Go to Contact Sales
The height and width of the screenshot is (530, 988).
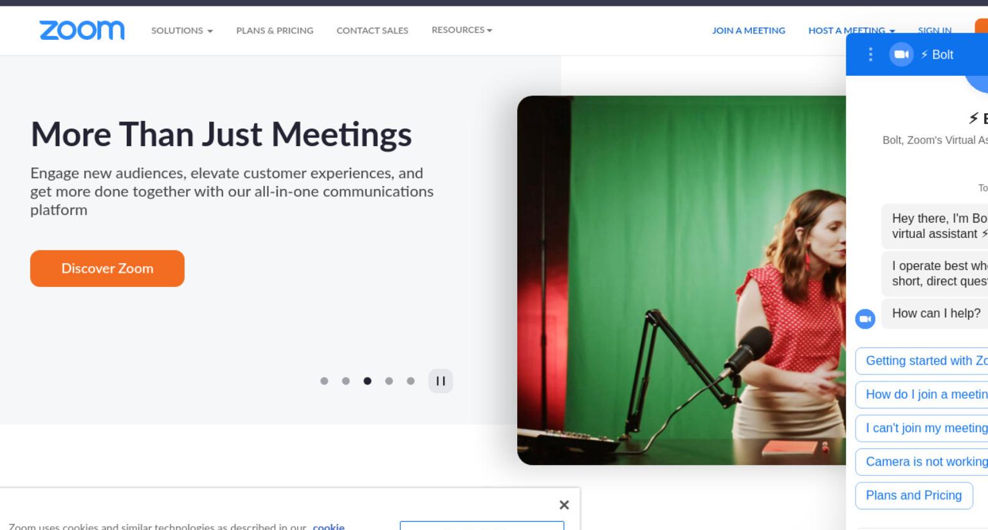point(372,30)
